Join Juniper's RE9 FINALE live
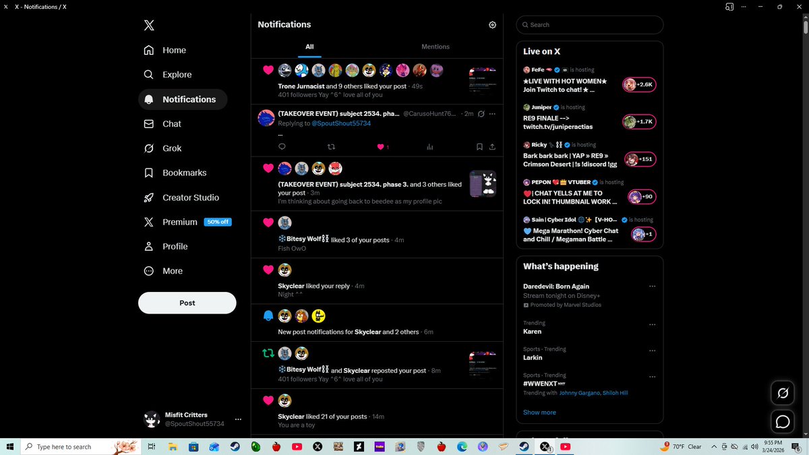Screen dimensions: 809x455 pyautogui.click(x=638, y=122)
